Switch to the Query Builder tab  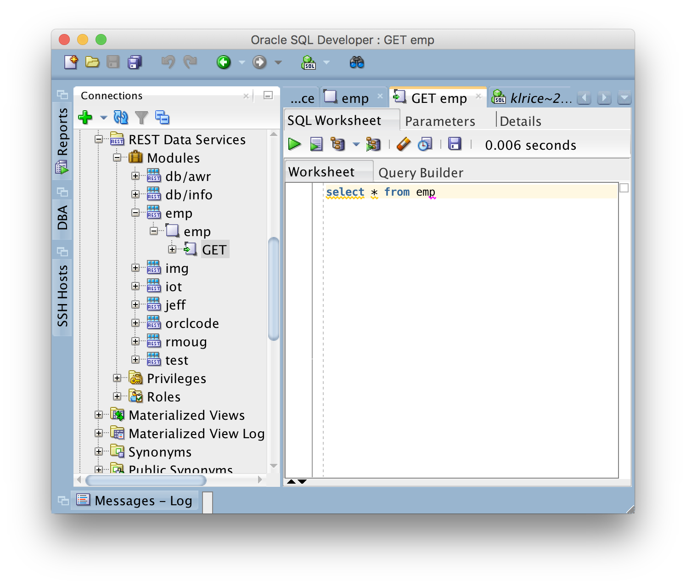click(x=421, y=173)
